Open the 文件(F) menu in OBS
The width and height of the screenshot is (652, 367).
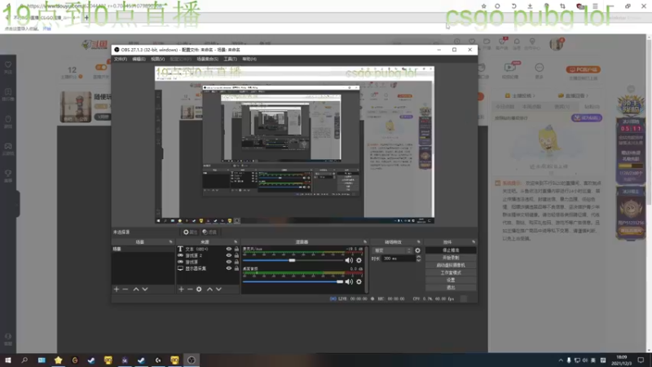121,59
